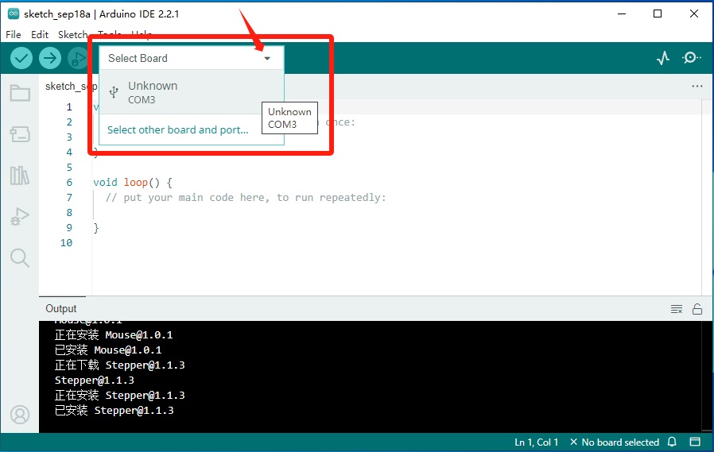Open the Search sidebar panel

[x=20, y=258]
